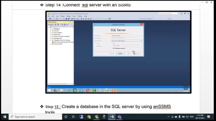Toggle the Object Explorer auto-hide pin

pos(71,22)
